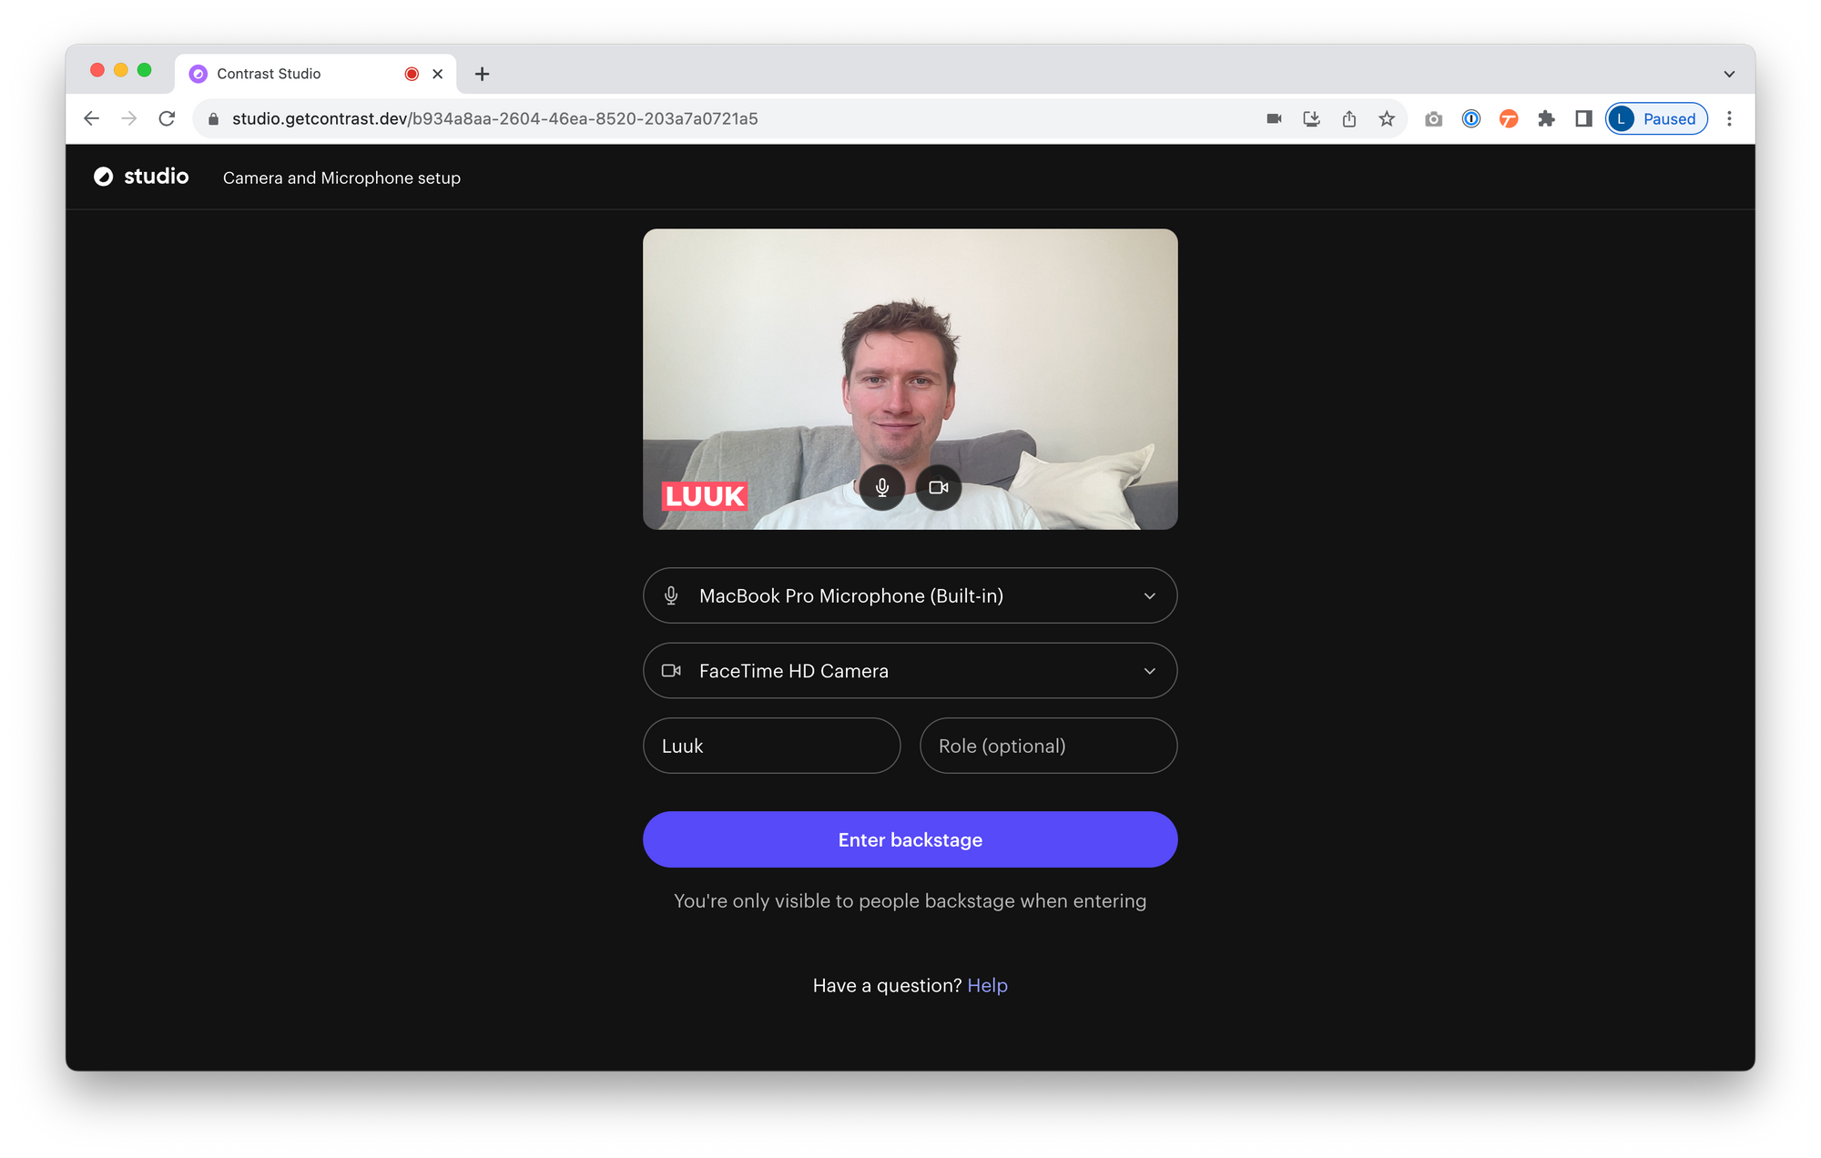
Task: Click the orange Toggl extension icon
Action: click(x=1509, y=118)
